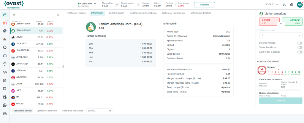Image resolution: width=304 pixels, height=123 pixels.
Task: Show Historial de operaciones tab
Action: (73, 111)
